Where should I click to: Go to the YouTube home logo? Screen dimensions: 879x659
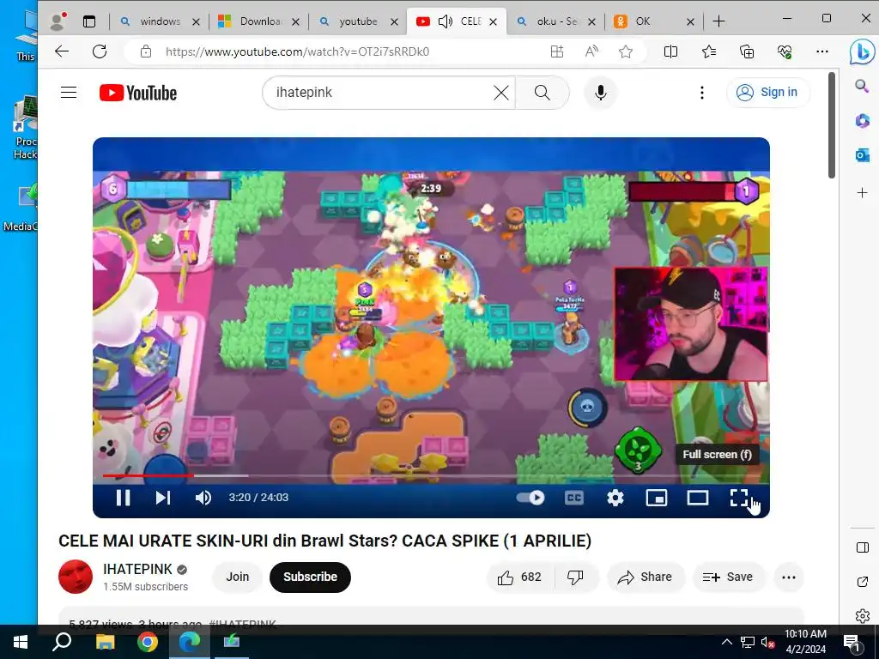coord(138,93)
